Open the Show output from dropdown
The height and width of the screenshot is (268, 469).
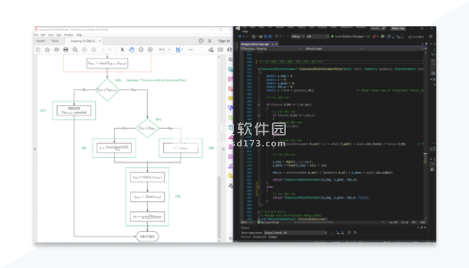pos(295,233)
